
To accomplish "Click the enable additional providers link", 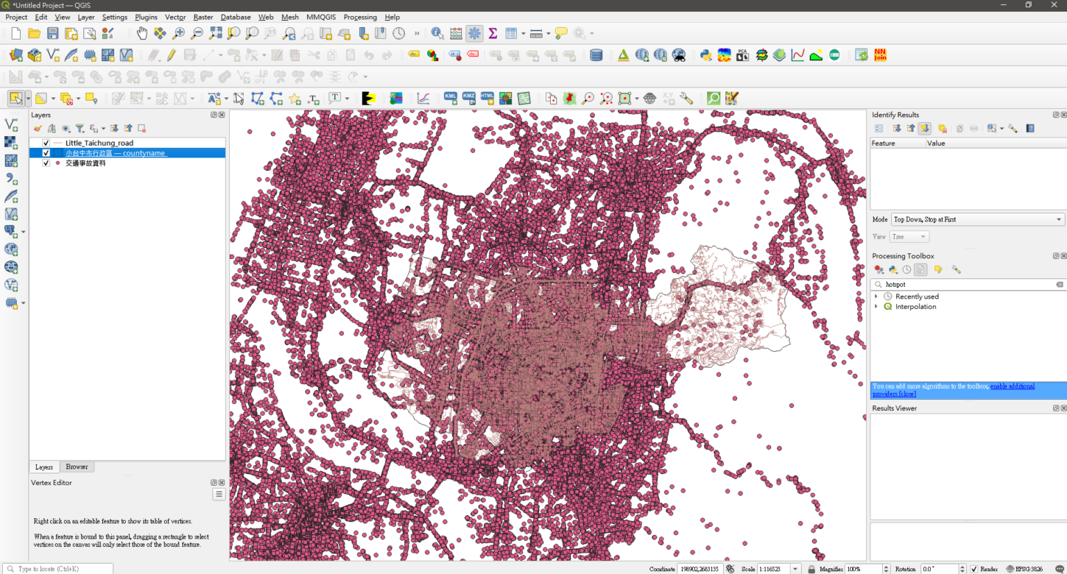I will pos(1012,386).
